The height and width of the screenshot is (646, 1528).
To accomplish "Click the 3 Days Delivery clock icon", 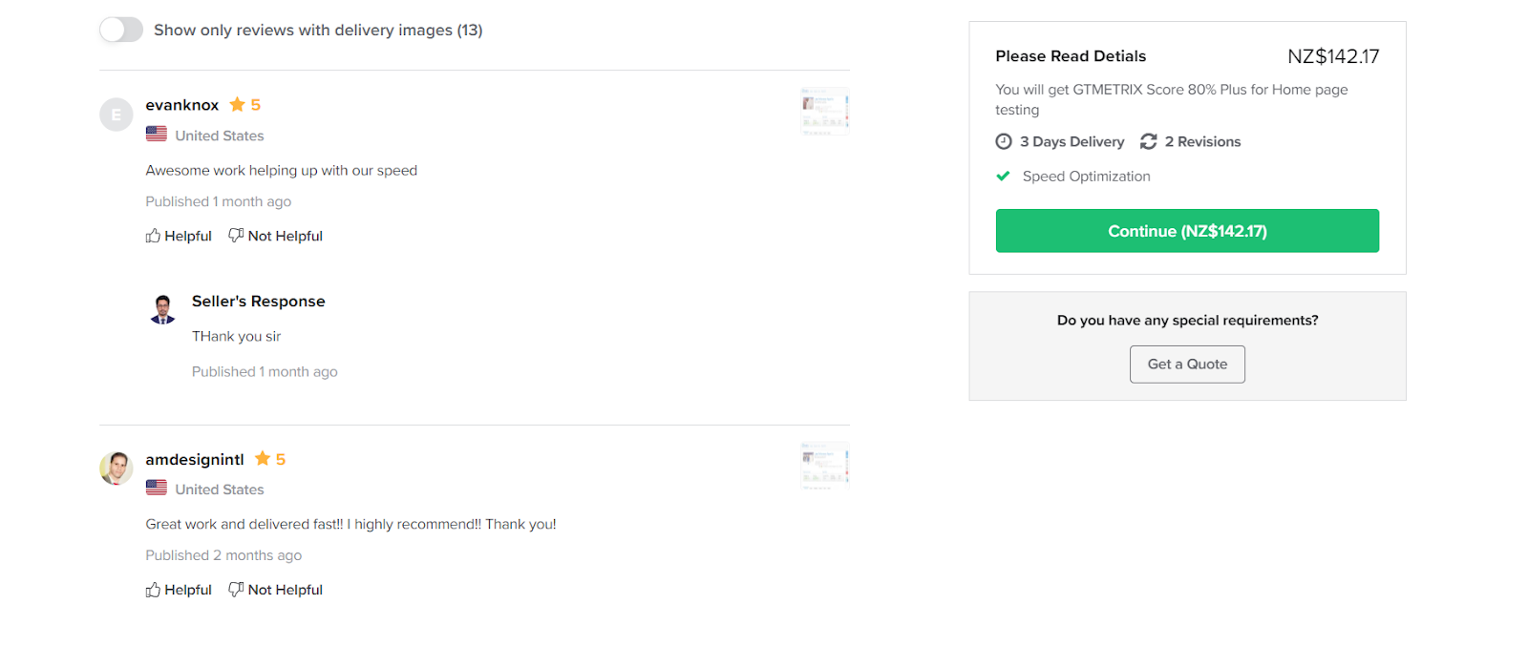I will 1004,141.
